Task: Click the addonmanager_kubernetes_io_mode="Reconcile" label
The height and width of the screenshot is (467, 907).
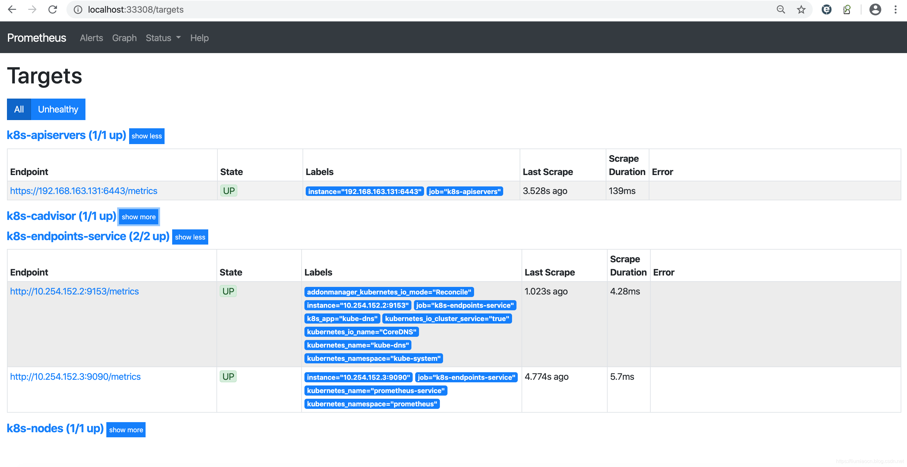Action: pyautogui.click(x=389, y=292)
